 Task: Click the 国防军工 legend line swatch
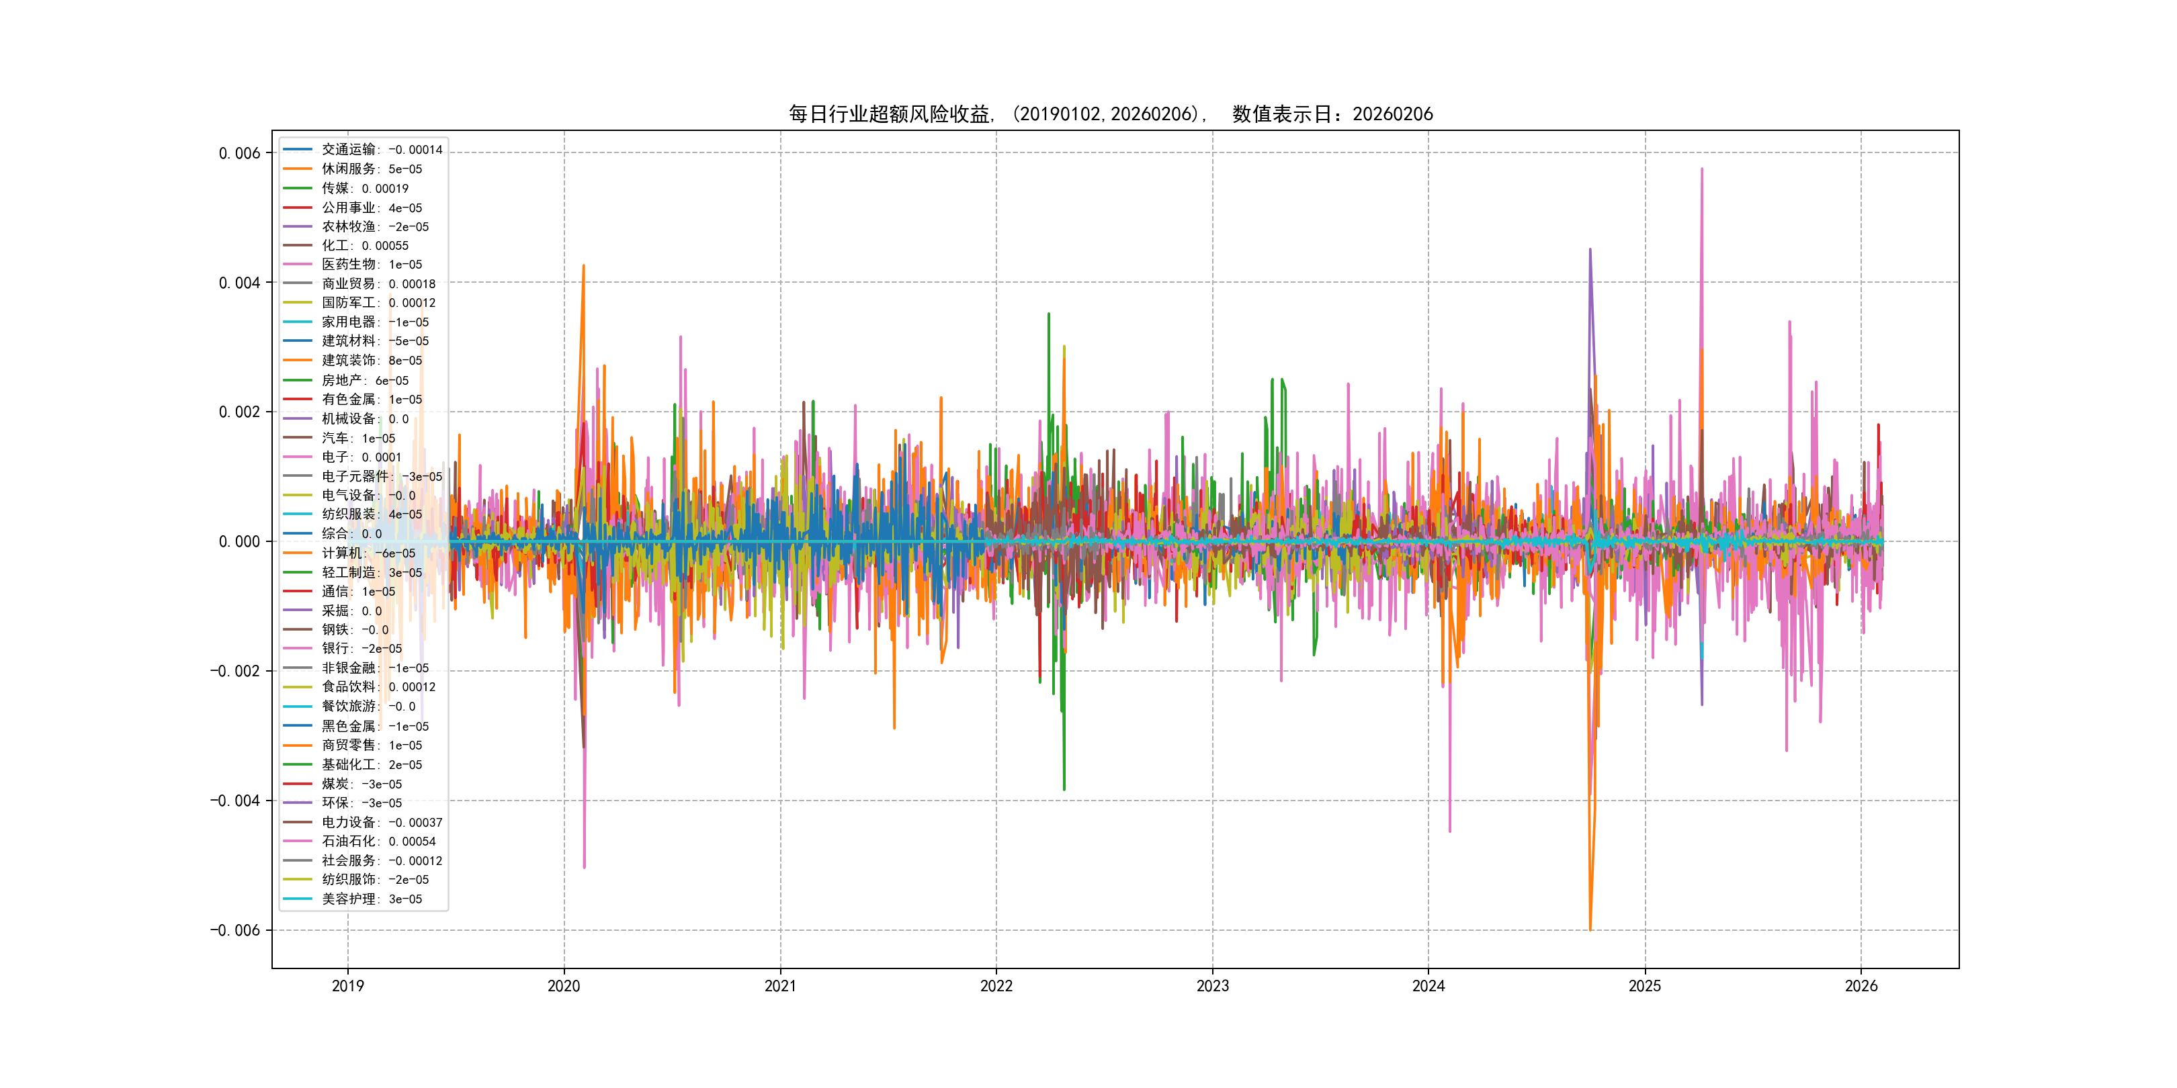point(298,302)
